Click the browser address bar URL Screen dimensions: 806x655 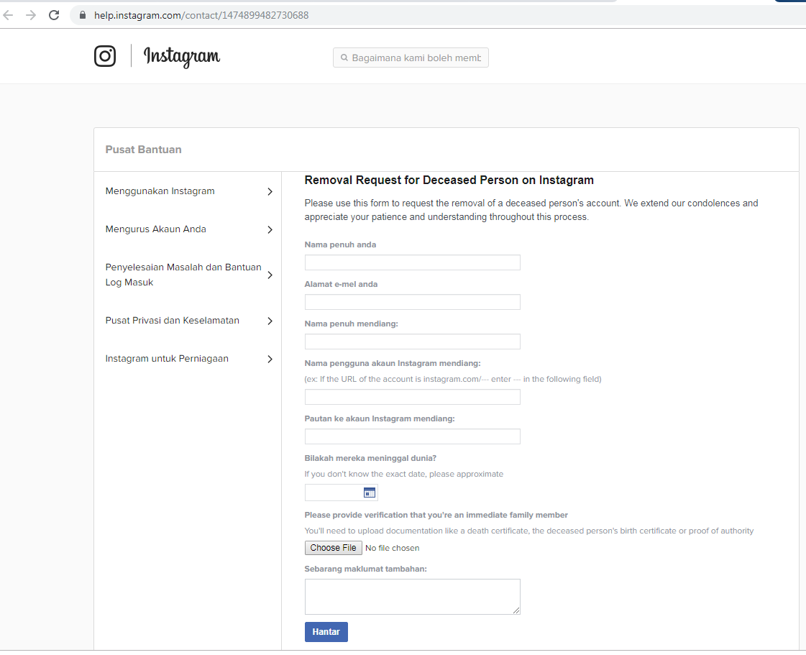[x=201, y=15]
